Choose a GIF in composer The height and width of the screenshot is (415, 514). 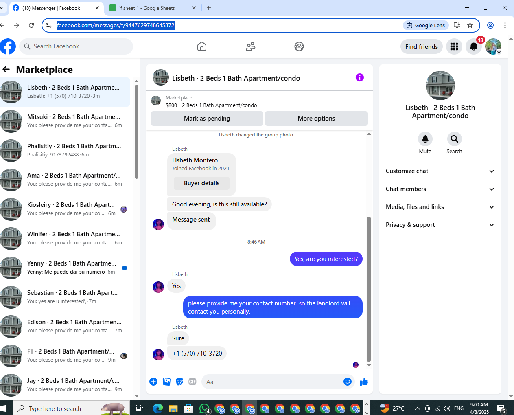[192, 382]
